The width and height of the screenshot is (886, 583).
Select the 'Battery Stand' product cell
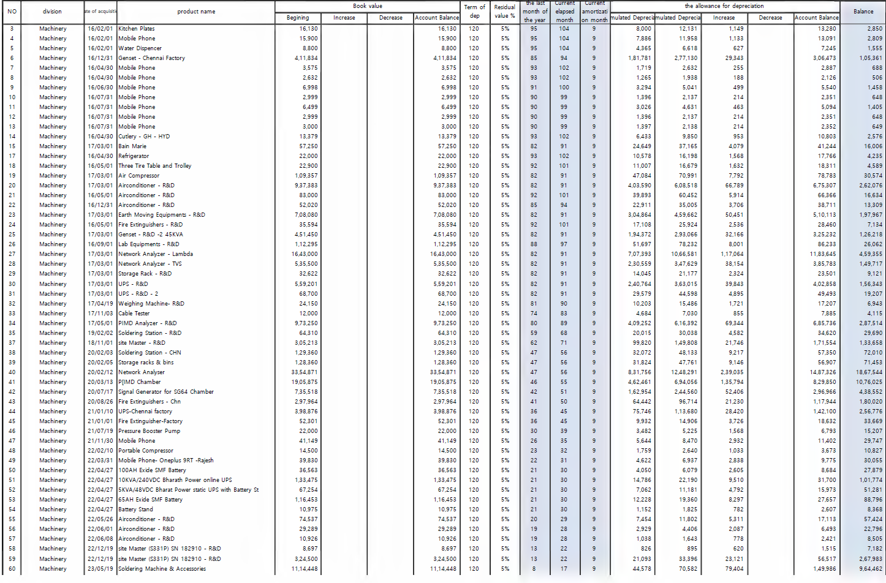tap(135, 510)
